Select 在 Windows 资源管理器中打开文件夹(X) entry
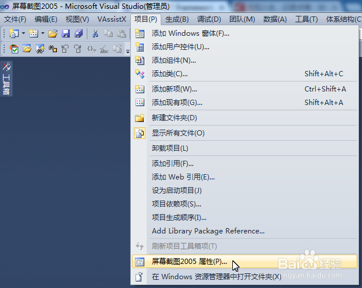This screenshot has height=288, width=362. tap(245, 277)
